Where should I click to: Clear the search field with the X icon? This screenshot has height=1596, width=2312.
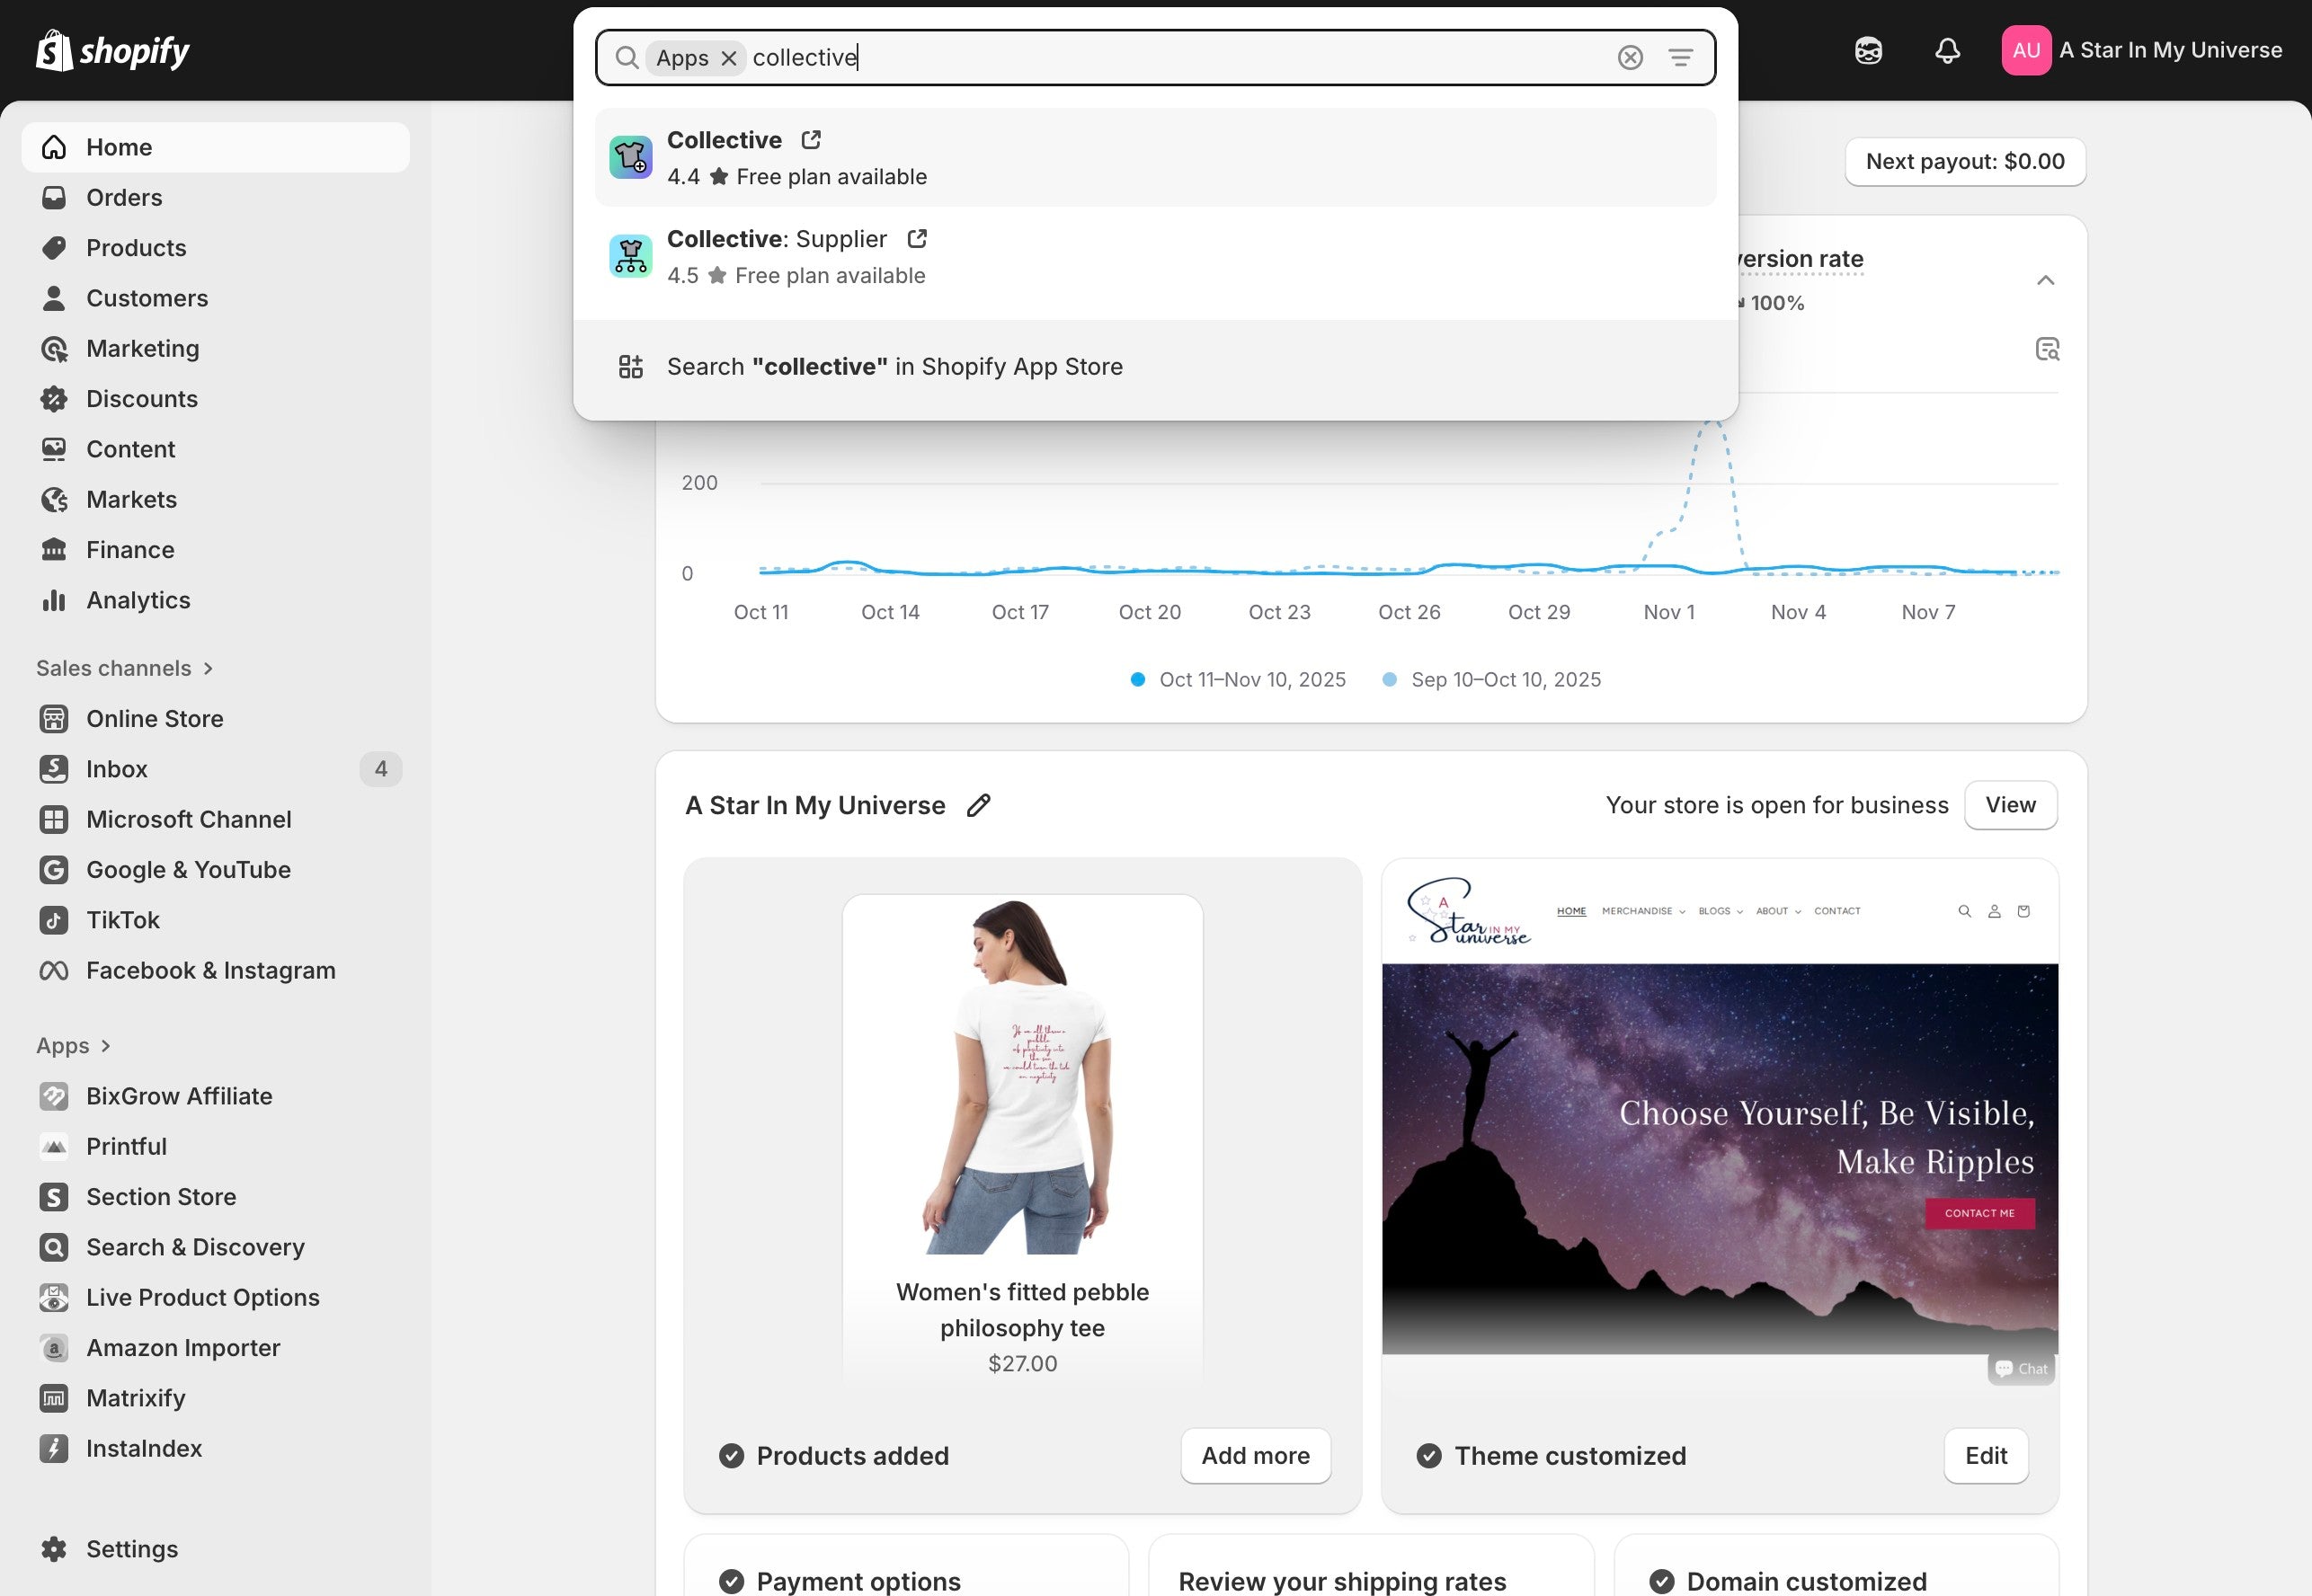pyautogui.click(x=1629, y=58)
